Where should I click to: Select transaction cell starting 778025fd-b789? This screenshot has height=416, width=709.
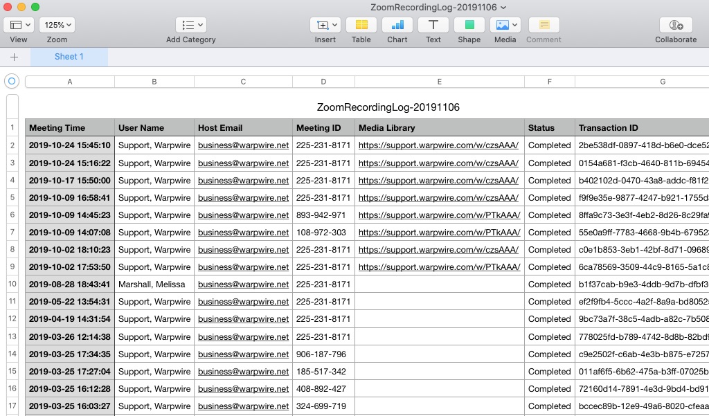[642, 336]
